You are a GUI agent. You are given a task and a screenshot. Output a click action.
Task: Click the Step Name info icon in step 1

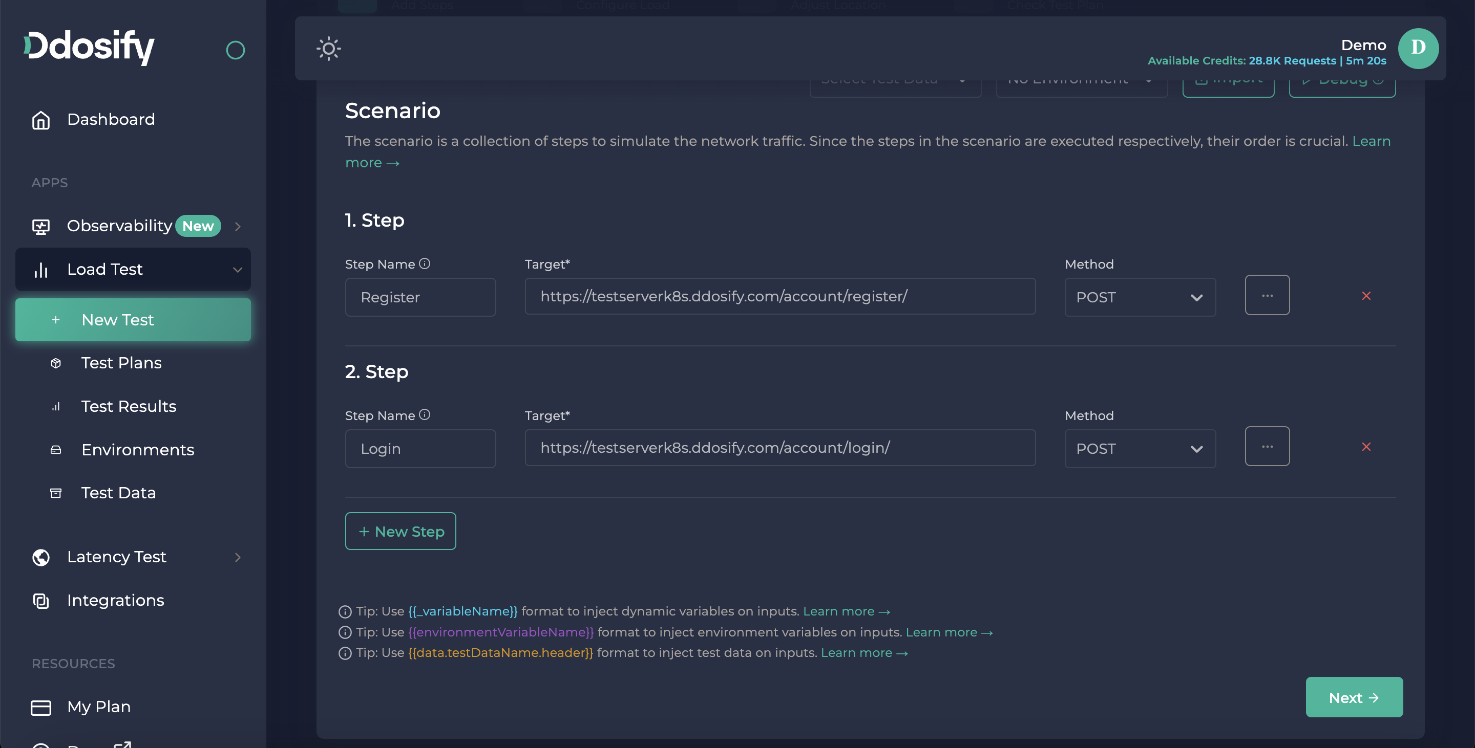point(424,263)
